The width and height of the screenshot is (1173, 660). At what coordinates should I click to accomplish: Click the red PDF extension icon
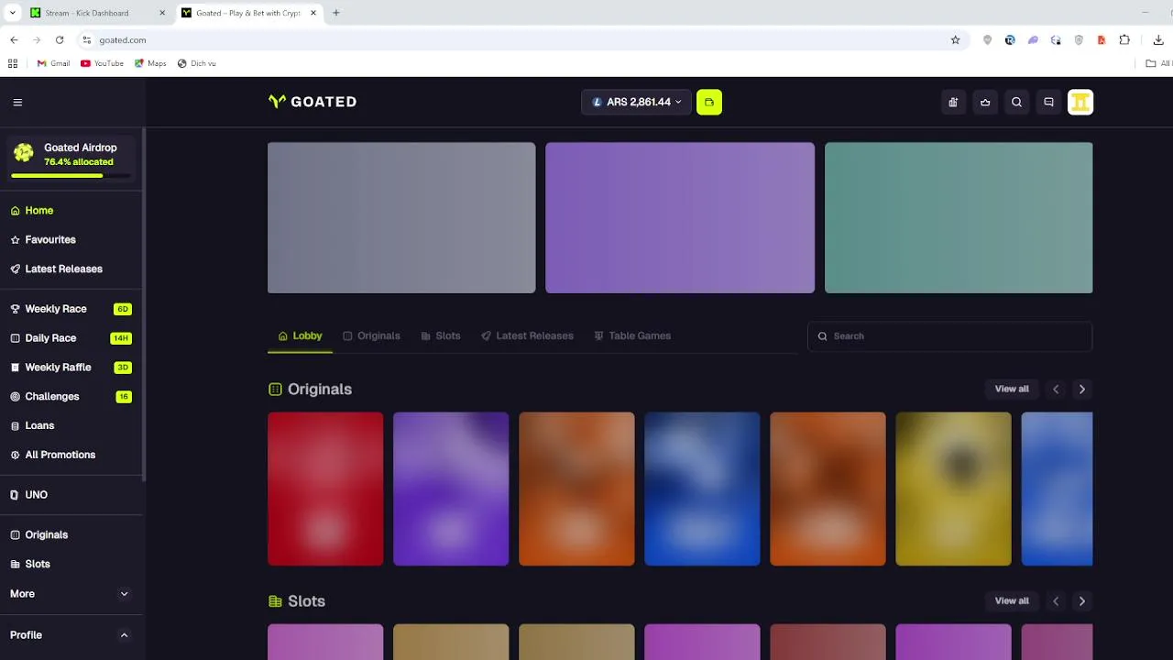1102,40
